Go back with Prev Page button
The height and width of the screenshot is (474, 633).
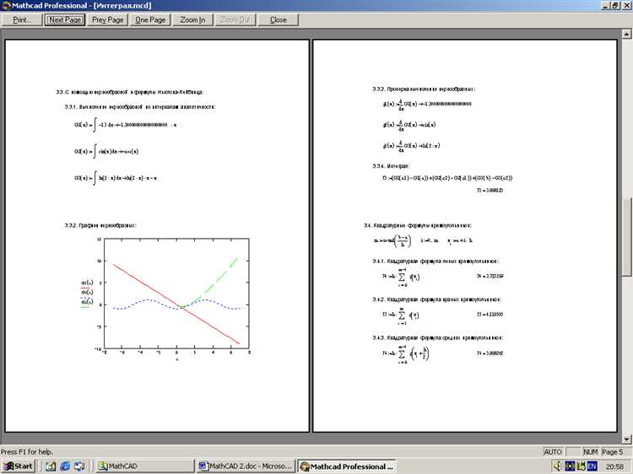107,19
